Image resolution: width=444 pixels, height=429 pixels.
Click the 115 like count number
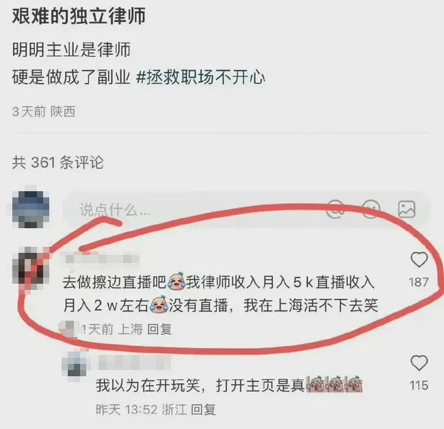[x=419, y=385]
